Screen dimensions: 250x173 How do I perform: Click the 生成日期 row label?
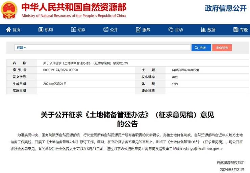(19, 84)
